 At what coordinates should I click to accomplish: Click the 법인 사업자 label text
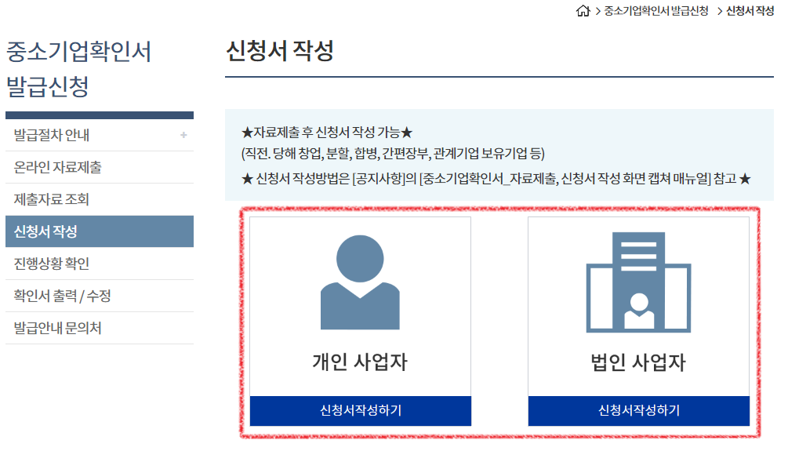[638, 362]
